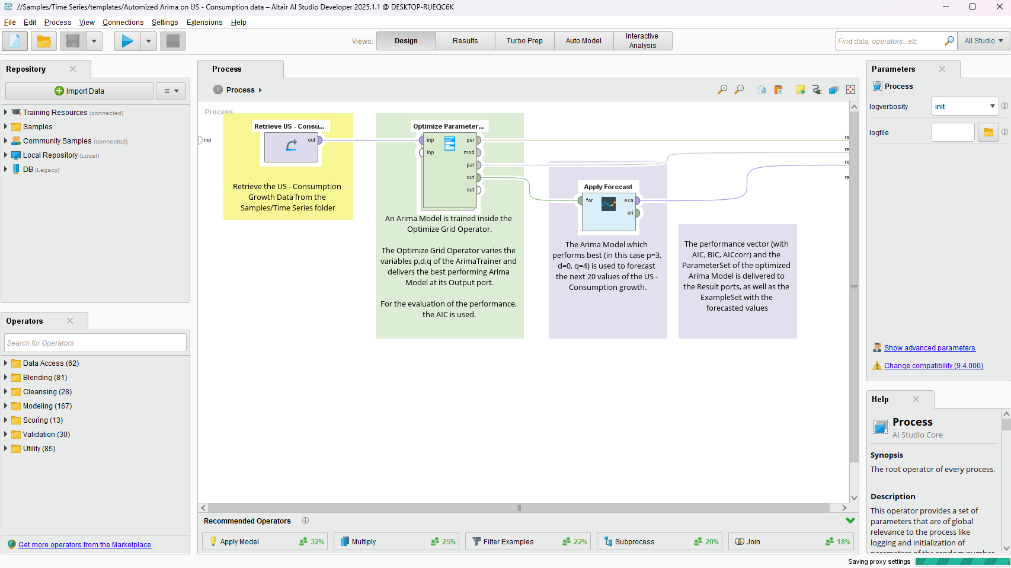Click Get more operators from the Marketplace
Image resolution: width=1011 pixels, height=568 pixels.
[x=85, y=545]
